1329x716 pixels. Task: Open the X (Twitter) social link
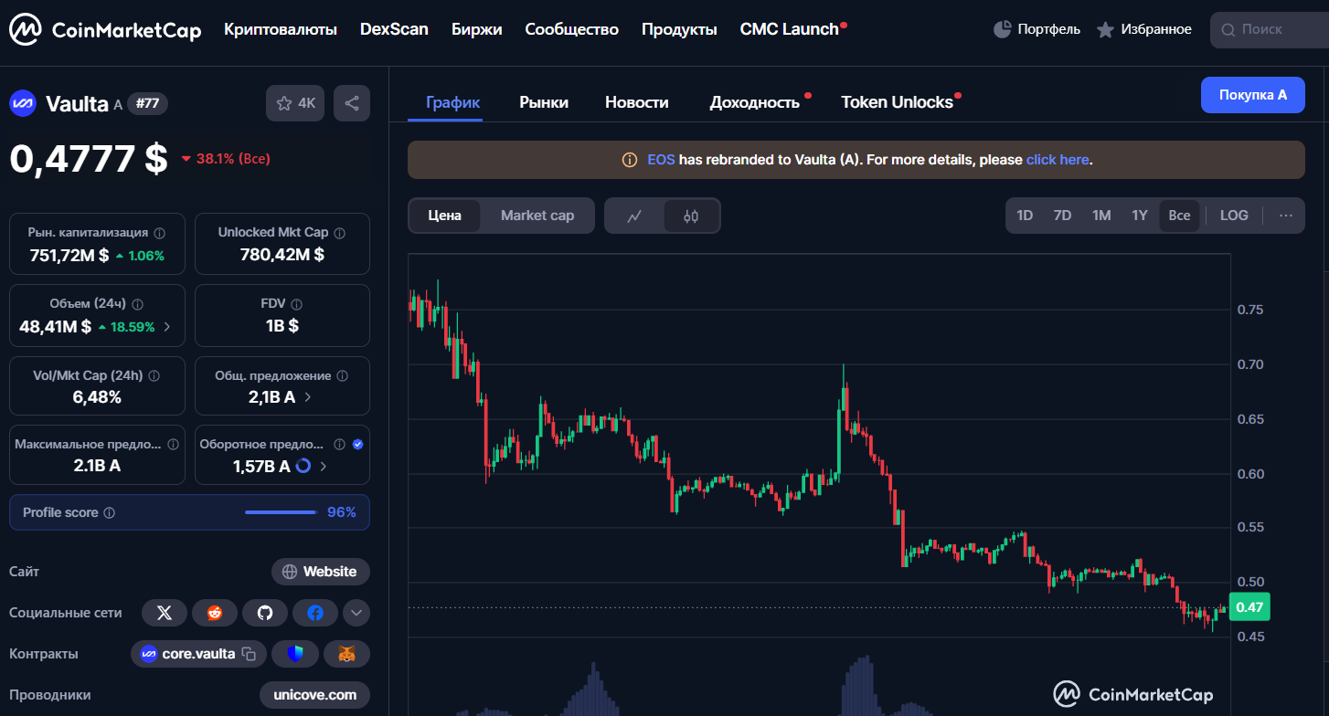165,613
